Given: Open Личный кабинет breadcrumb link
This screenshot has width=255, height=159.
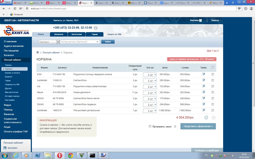Looking at the screenshot, I should coord(51,52).
